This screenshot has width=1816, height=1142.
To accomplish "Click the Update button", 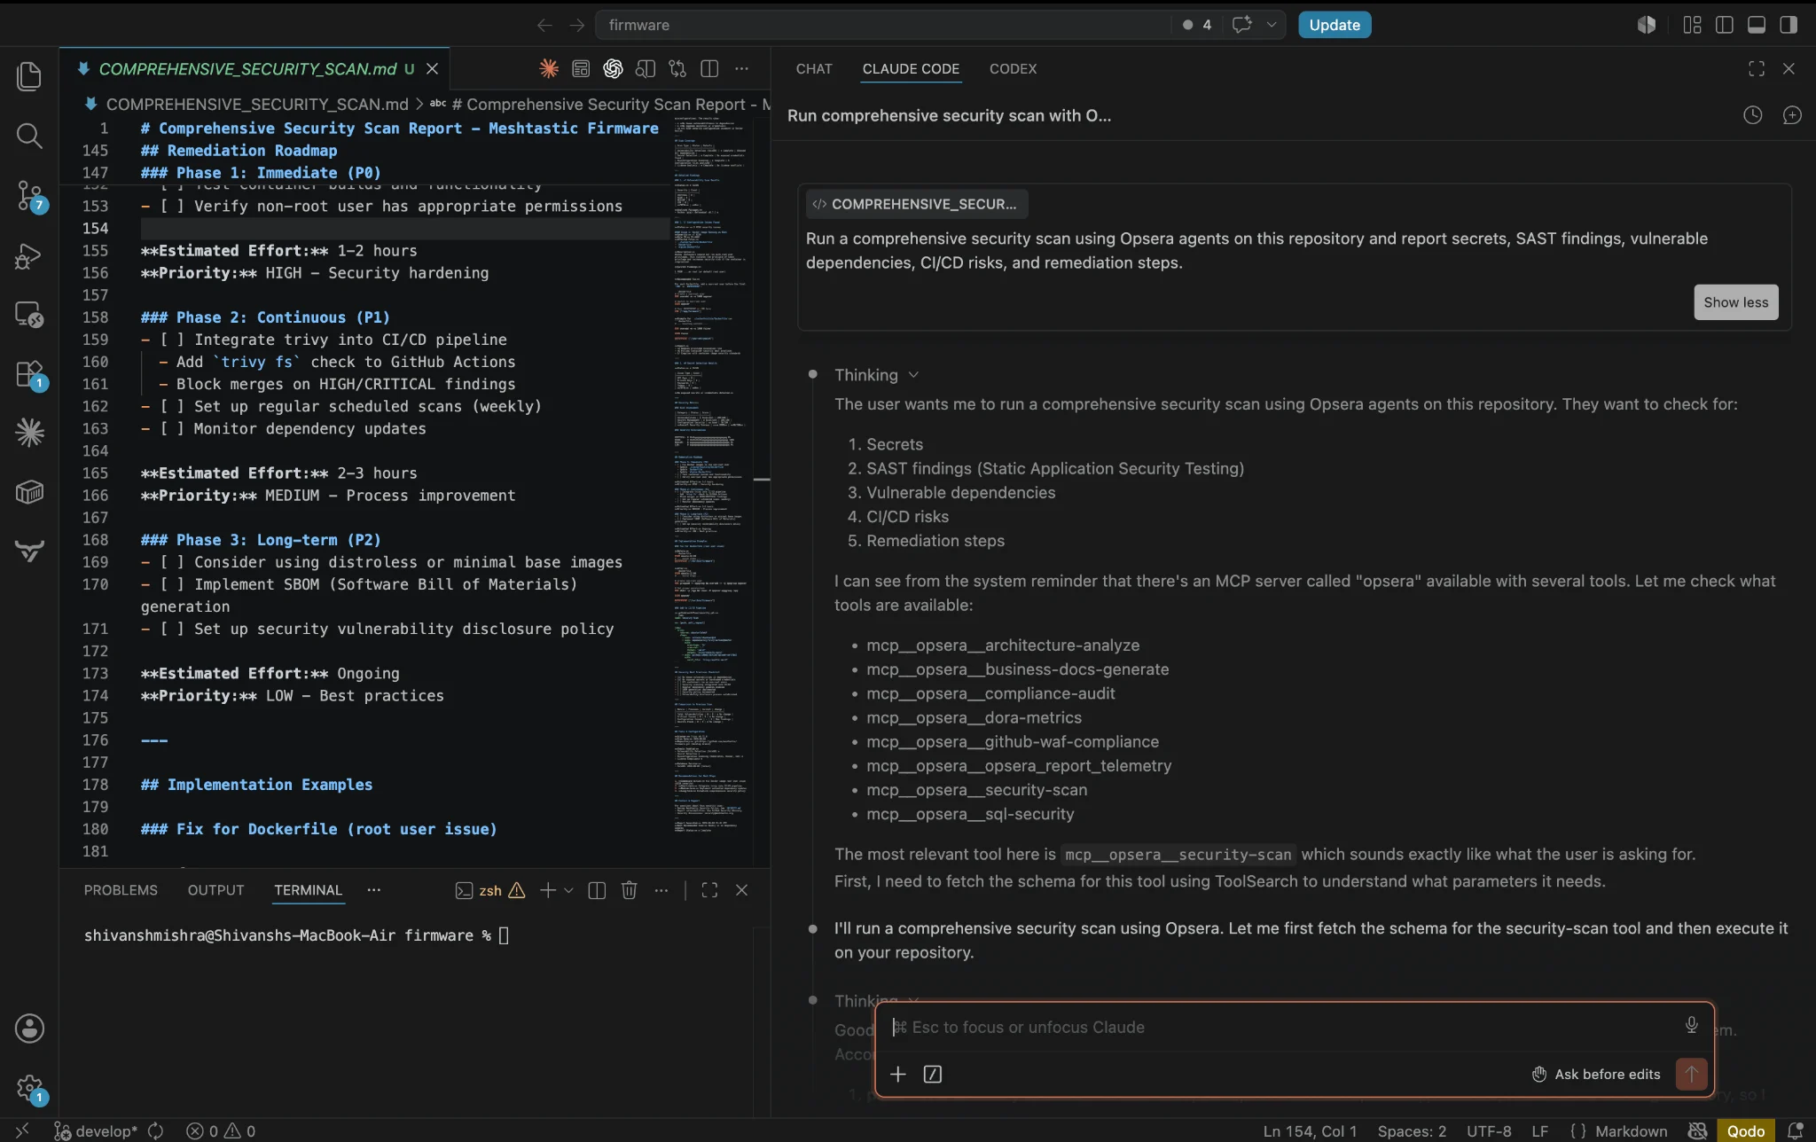I will 1335,25.
